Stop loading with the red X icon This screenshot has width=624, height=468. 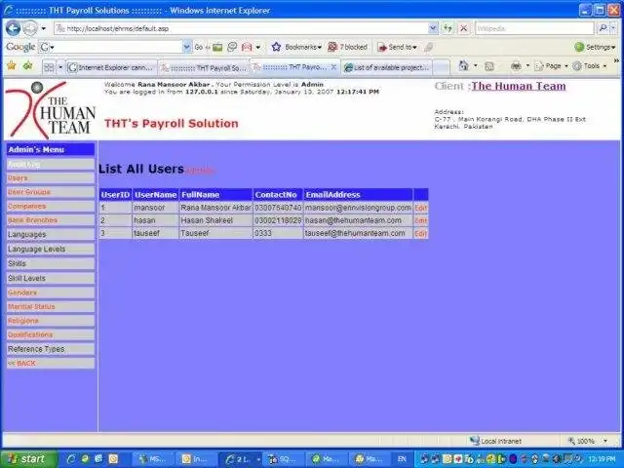[463, 28]
